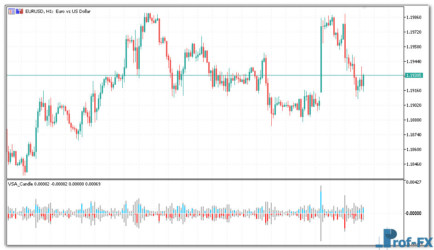The width and height of the screenshot is (434, 250).
Task: Click the horizontal bid price line
Action: (x=207, y=75)
